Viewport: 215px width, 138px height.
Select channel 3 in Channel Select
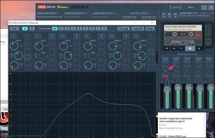point(73,29)
